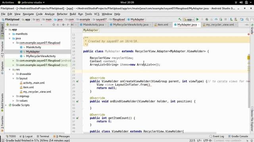This screenshot has height=142, width=254.
Task: Click the user account icon in toolbar
Action: point(252,19)
